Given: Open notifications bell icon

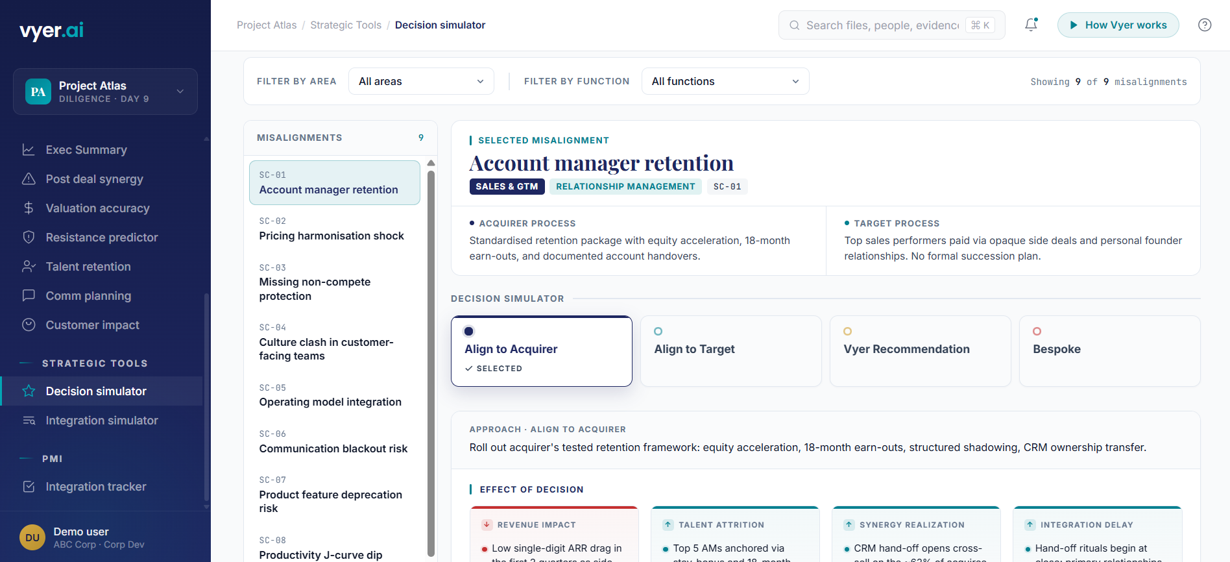Looking at the screenshot, I should point(1031,25).
